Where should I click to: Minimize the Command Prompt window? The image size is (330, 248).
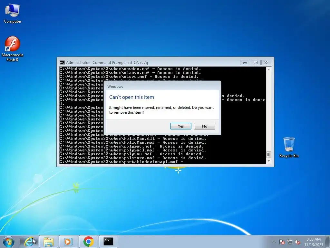click(245, 63)
